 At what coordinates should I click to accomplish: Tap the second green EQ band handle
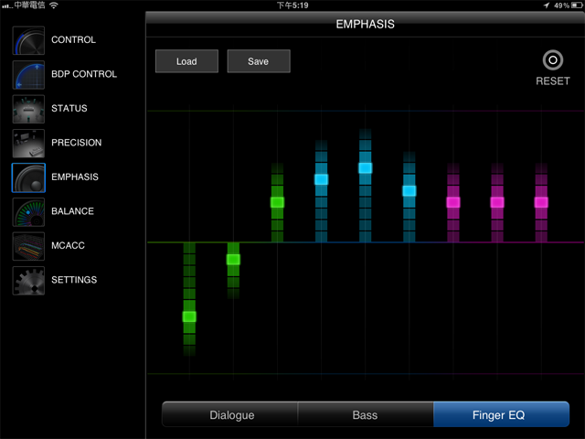pyautogui.click(x=233, y=260)
